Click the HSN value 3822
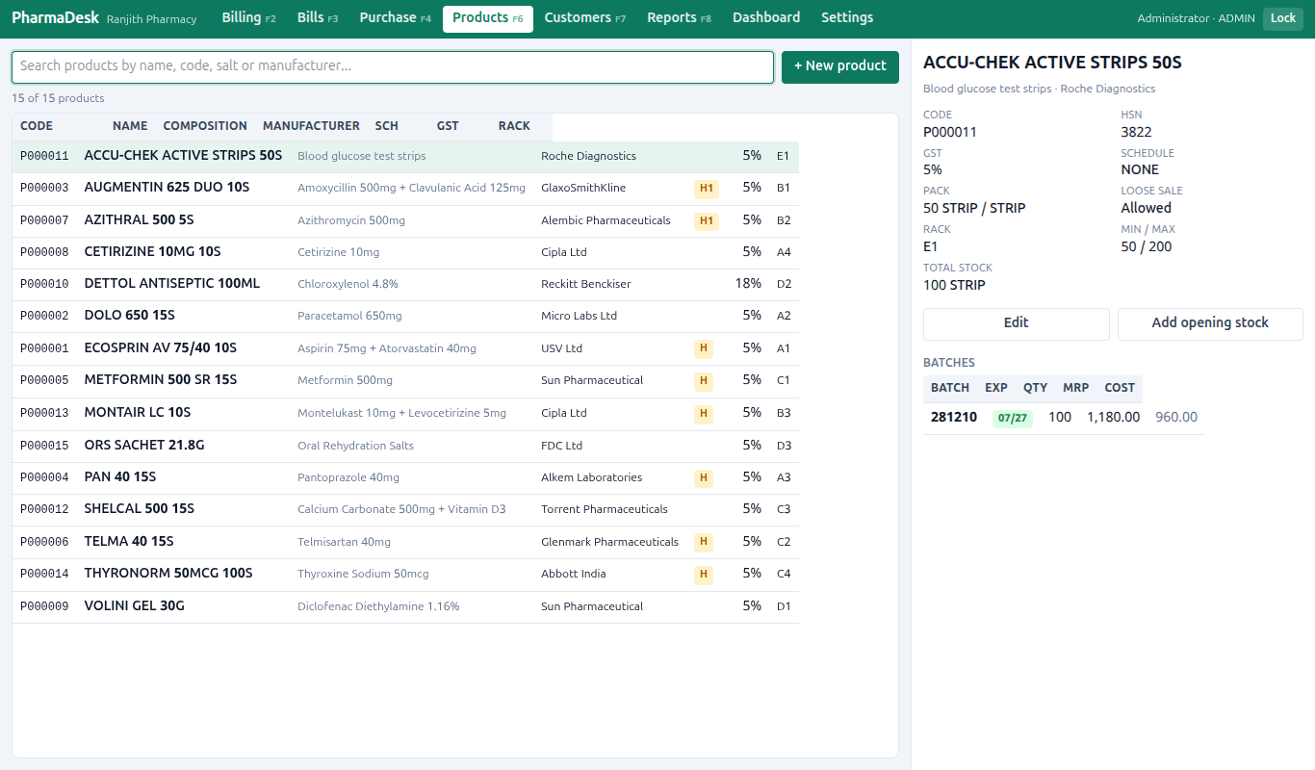 click(x=1136, y=132)
